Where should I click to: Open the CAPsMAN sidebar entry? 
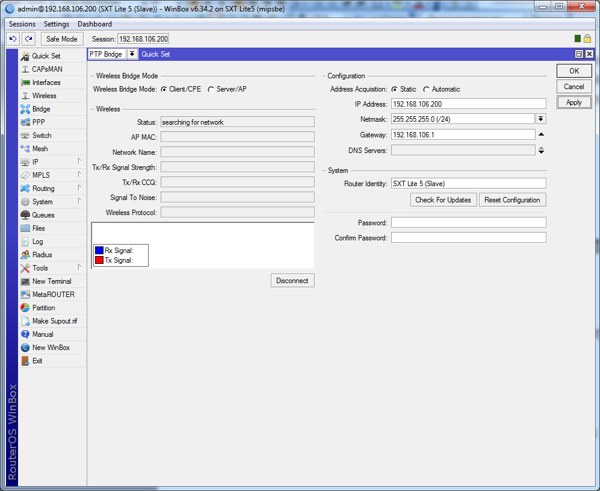coord(47,69)
